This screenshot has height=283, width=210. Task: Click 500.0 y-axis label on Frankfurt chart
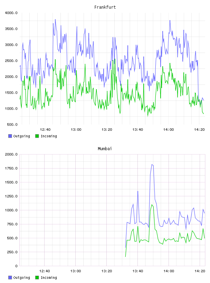coord(12,125)
